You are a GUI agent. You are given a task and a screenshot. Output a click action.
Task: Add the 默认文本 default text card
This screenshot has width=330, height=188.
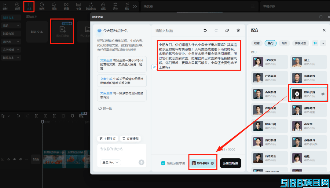[x=37, y=32]
